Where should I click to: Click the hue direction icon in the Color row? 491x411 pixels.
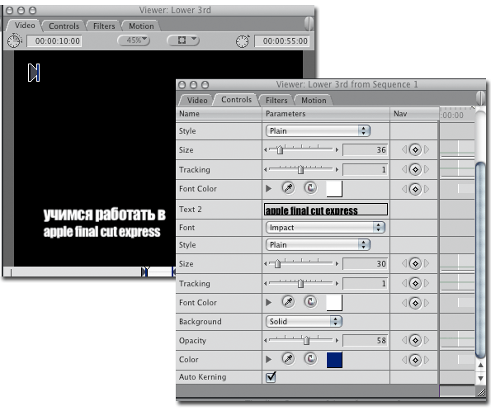[310, 359]
